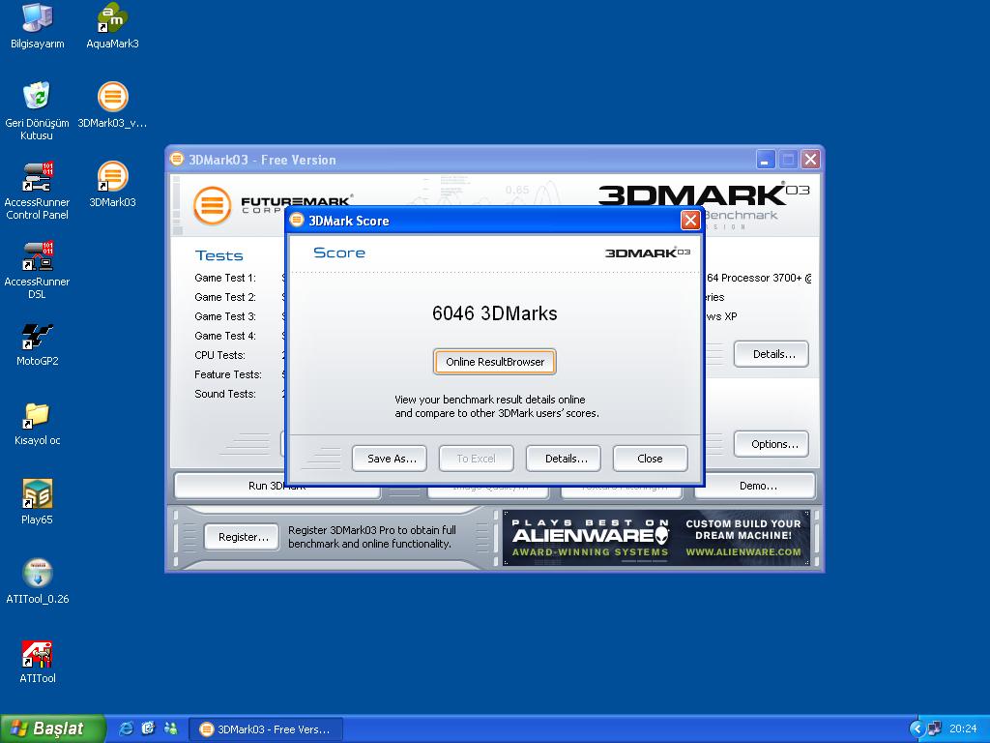Click Register... button
This screenshot has width=990, height=743.
coord(242,537)
